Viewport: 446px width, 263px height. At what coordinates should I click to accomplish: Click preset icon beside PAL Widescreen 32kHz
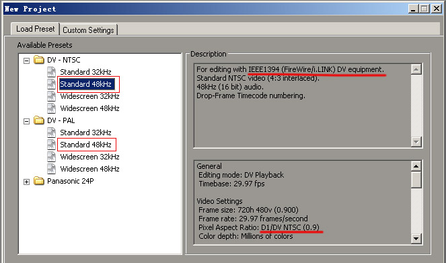(x=52, y=157)
